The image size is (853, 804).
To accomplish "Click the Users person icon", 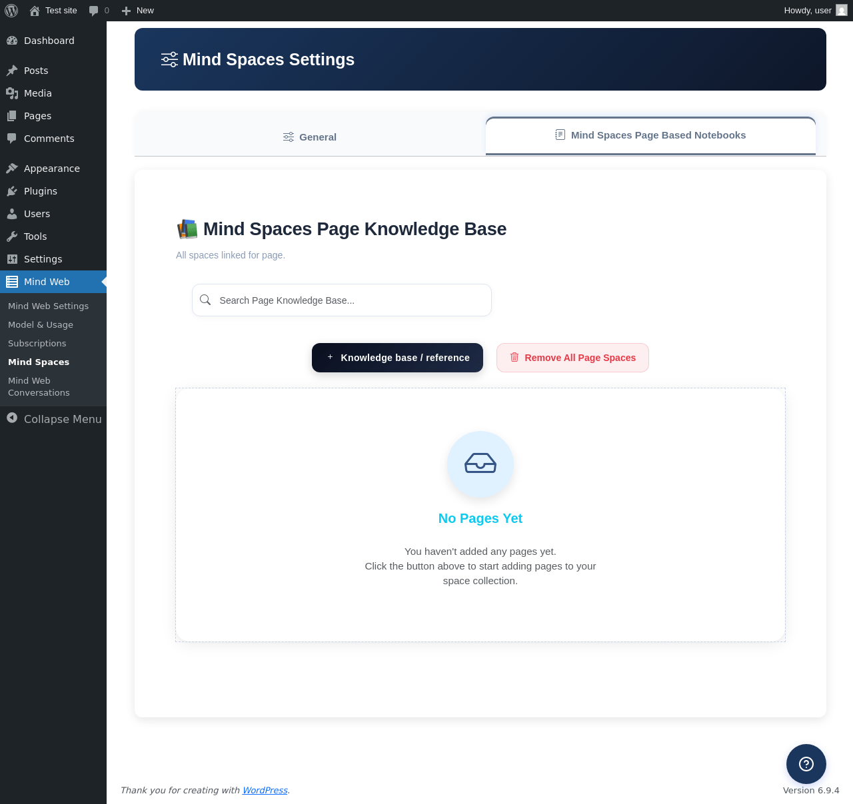I will pos(12,214).
